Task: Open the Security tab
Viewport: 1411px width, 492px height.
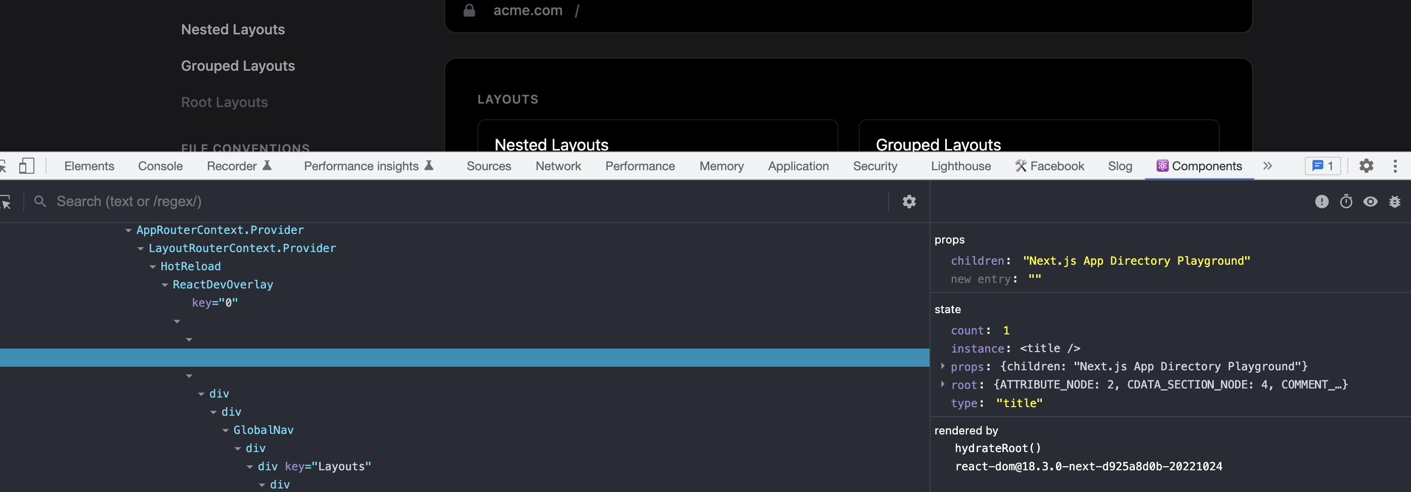Action: (x=875, y=166)
